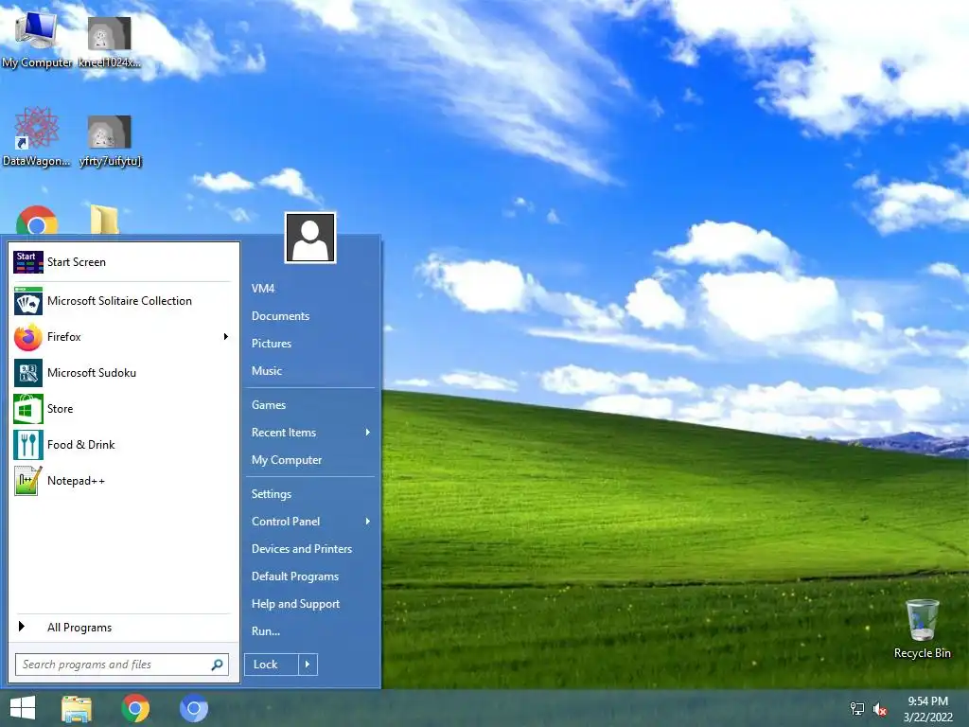Launch Microsoft Sudoku icon
This screenshot has height=727, width=969.
tap(28, 373)
